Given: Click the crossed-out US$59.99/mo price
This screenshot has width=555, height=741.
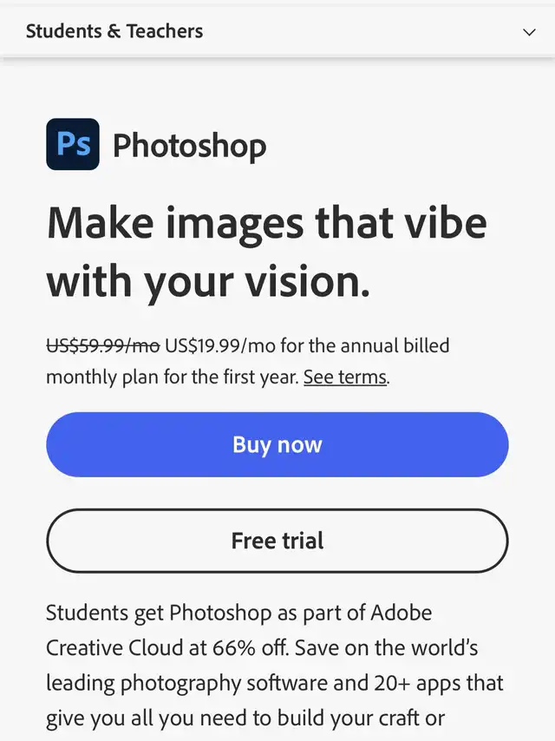Looking at the screenshot, I should pyautogui.click(x=102, y=346).
